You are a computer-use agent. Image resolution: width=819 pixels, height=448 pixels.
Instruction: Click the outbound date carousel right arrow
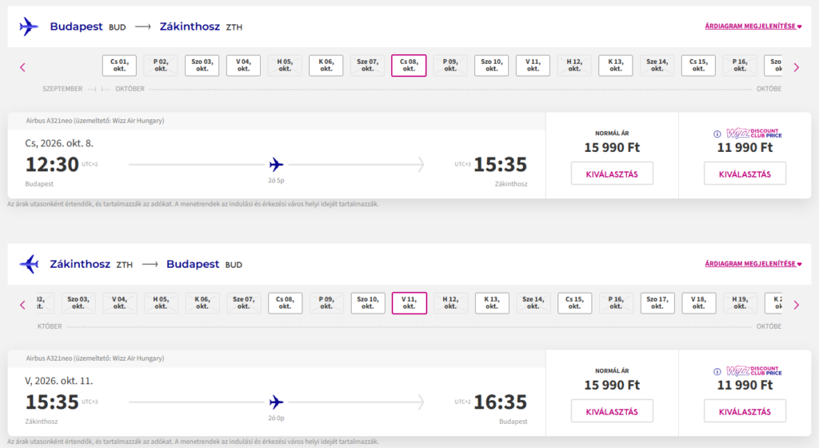pos(796,67)
